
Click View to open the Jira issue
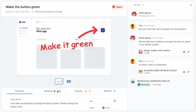pos(106,108)
